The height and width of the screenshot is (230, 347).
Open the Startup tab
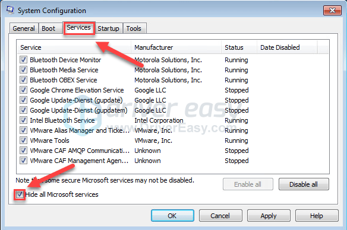(x=108, y=28)
